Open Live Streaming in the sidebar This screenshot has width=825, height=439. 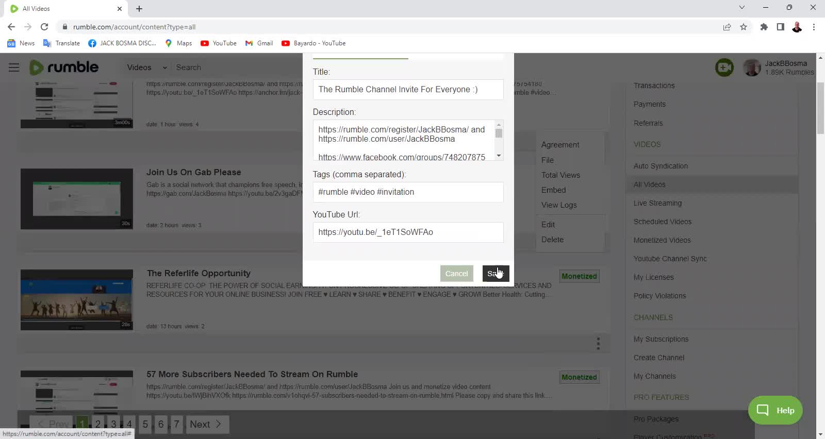click(x=657, y=203)
